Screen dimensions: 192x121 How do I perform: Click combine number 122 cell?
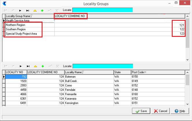click(120, 29)
